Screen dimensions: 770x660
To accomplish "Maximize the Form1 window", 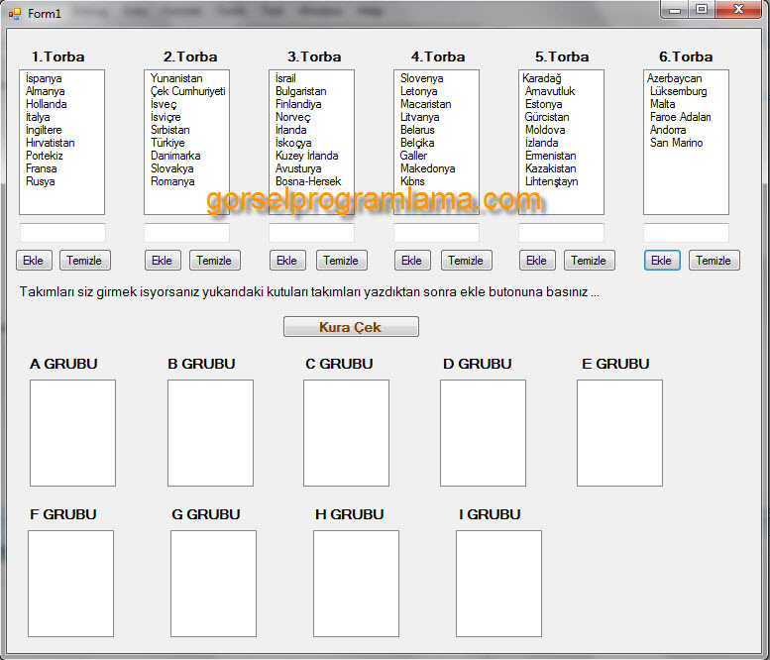I will (x=702, y=10).
